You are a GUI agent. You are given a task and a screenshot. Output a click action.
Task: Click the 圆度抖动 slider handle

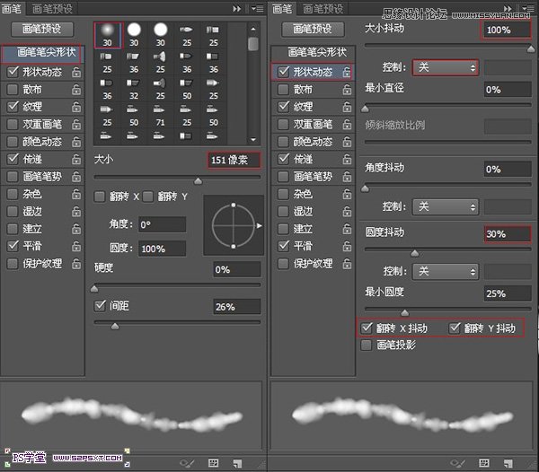[414, 253]
